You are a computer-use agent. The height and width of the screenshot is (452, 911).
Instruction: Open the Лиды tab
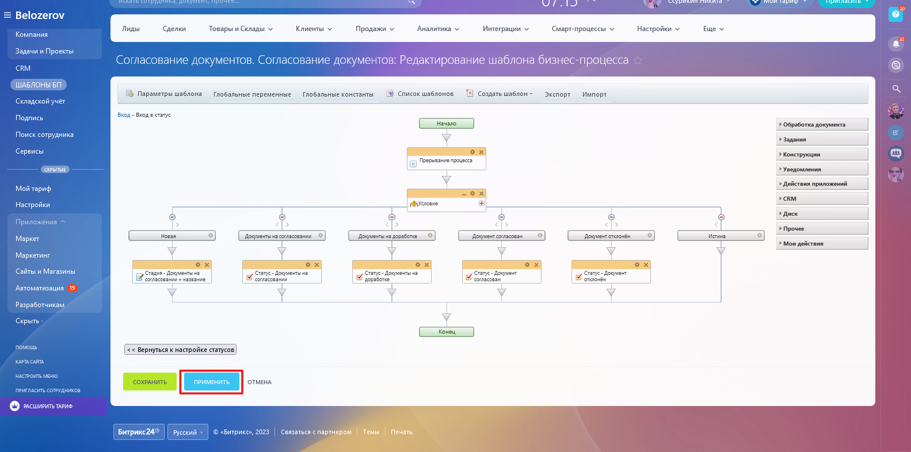click(131, 29)
